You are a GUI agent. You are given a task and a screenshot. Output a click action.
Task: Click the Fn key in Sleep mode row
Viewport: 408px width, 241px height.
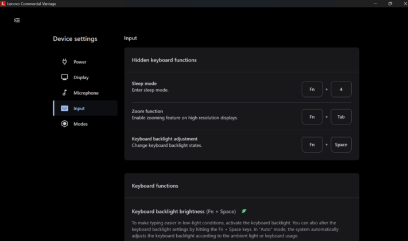pyautogui.click(x=312, y=90)
